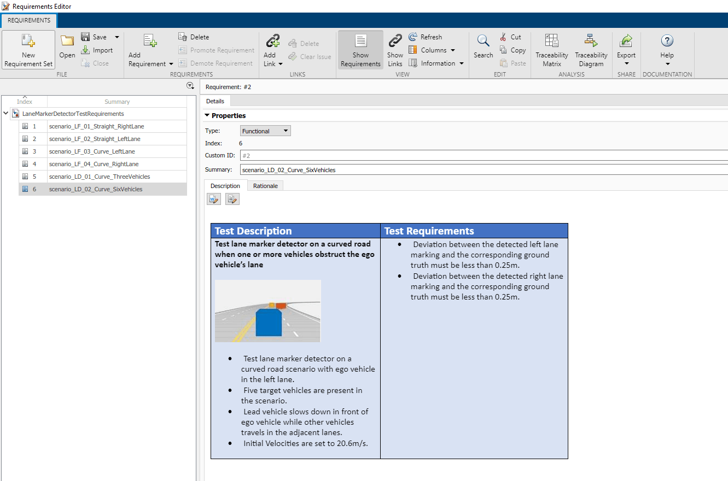Image resolution: width=728 pixels, height=481 pixels.
Task: Select scenario_LF_03_Curve_LeftLane requirement
Action: pyautogui.click(x=92, y=151)
